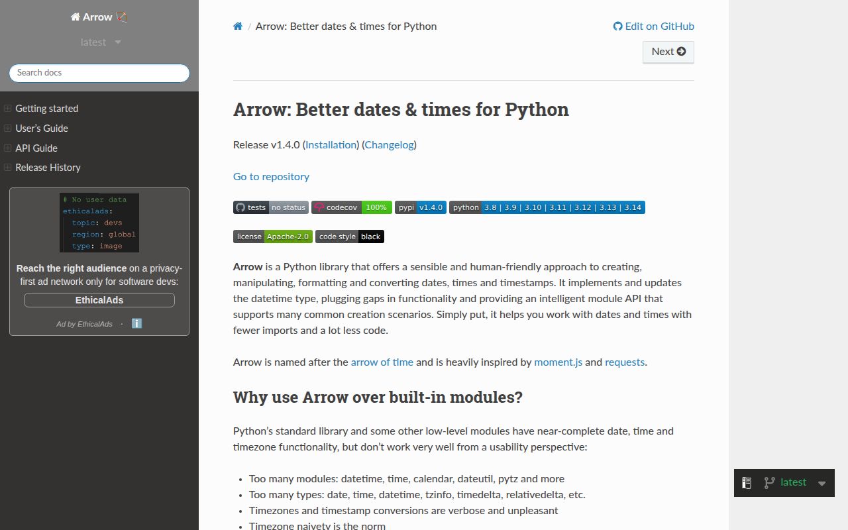Open the Installation link
Viewport: 848px width, 530px height.
point(331,145)
